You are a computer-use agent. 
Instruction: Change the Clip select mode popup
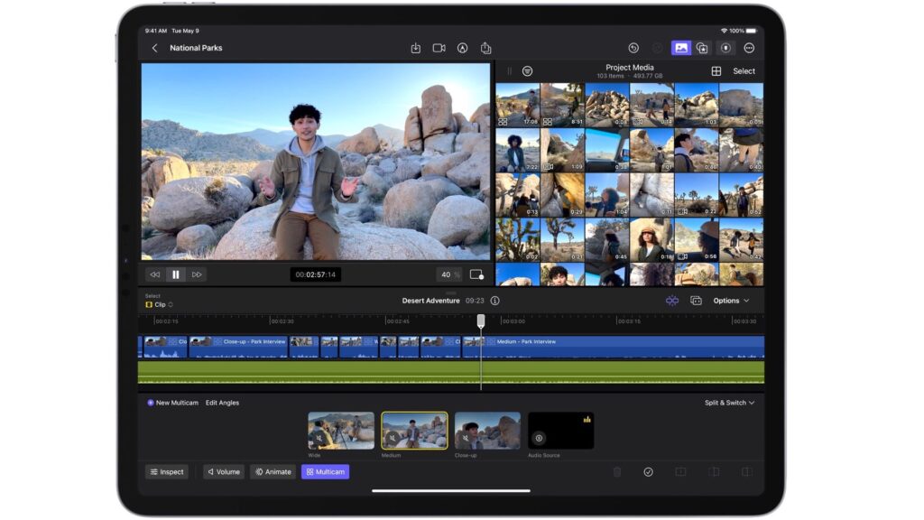coord(159,305)
